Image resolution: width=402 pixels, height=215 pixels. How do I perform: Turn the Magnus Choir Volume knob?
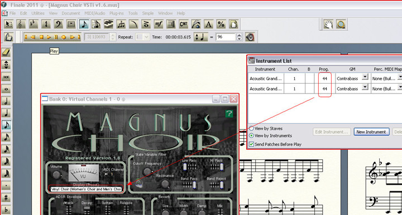pyautogui.click(x=56, y=175)
